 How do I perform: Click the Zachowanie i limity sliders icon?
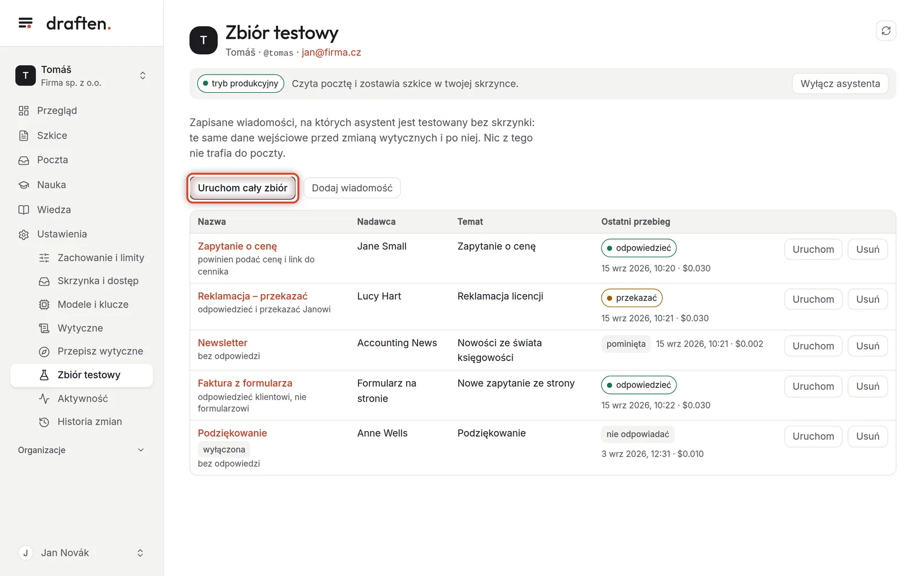point(44,258)
